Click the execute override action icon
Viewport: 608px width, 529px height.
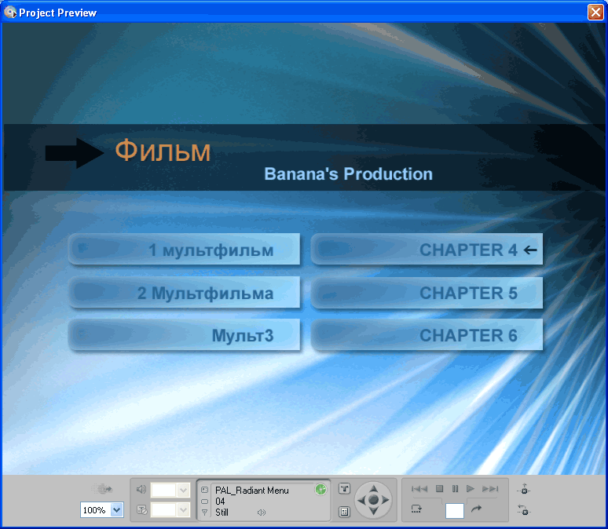pyautogui.click(x=524, y=509)
